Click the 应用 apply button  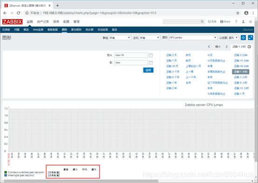148,70
